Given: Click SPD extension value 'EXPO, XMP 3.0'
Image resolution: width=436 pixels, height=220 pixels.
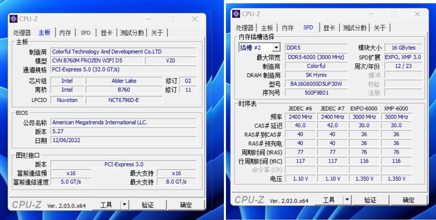Looking at the screenshot, I should 403,57.
